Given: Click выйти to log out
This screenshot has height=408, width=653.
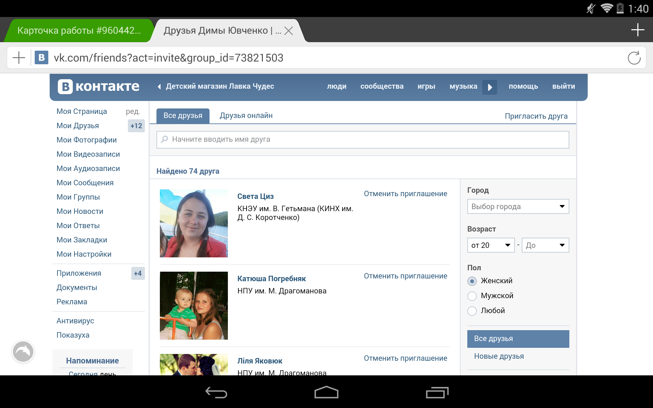Looking at the screenshot, I should (x=564, y=86).
